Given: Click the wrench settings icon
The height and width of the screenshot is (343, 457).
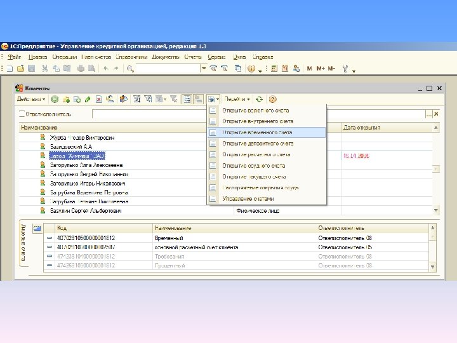Looking at the screenshot, I should click(345, 69).
